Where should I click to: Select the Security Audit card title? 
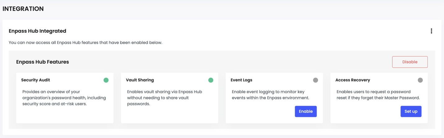tap(35, 80)
